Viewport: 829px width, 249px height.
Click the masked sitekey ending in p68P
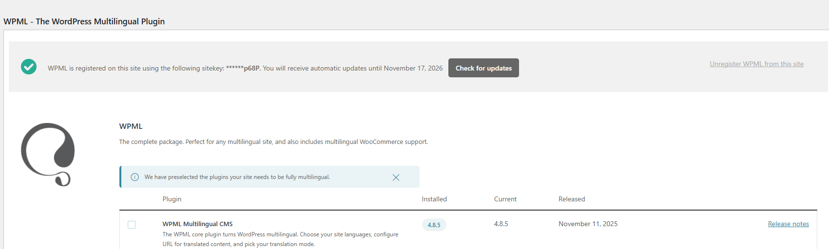[243, 68]
